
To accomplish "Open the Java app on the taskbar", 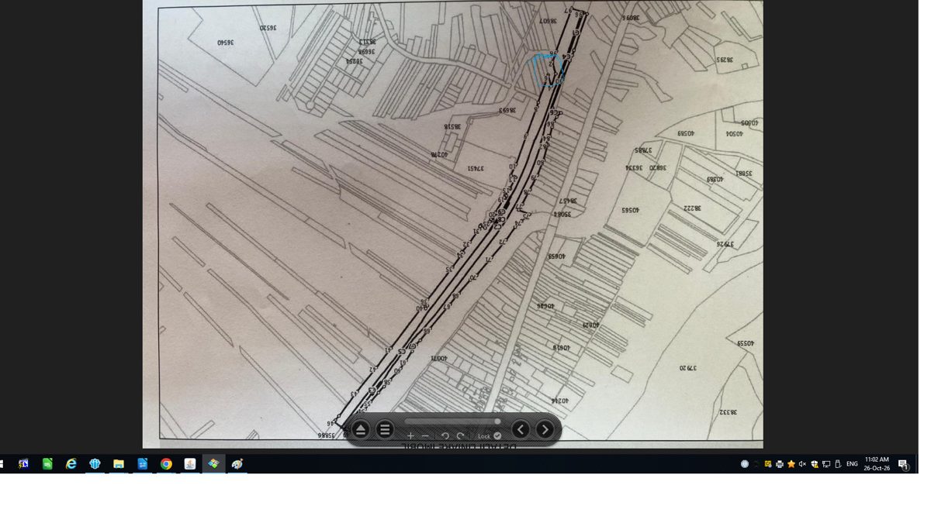I will [190, 464].
